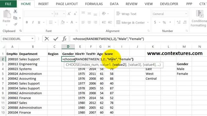Click Align Right icon

coord(95,22)
